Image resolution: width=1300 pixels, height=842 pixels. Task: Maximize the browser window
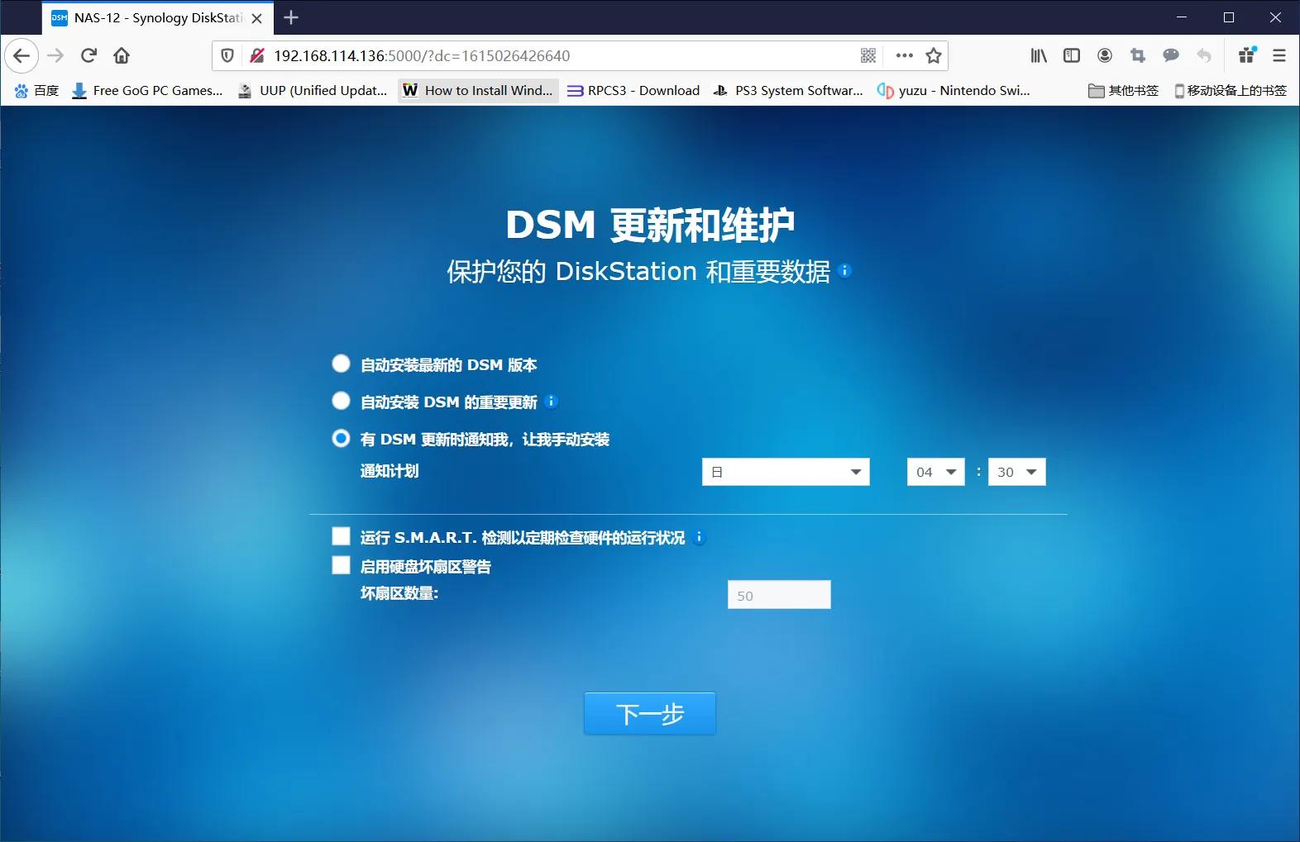coord(1229,17)
